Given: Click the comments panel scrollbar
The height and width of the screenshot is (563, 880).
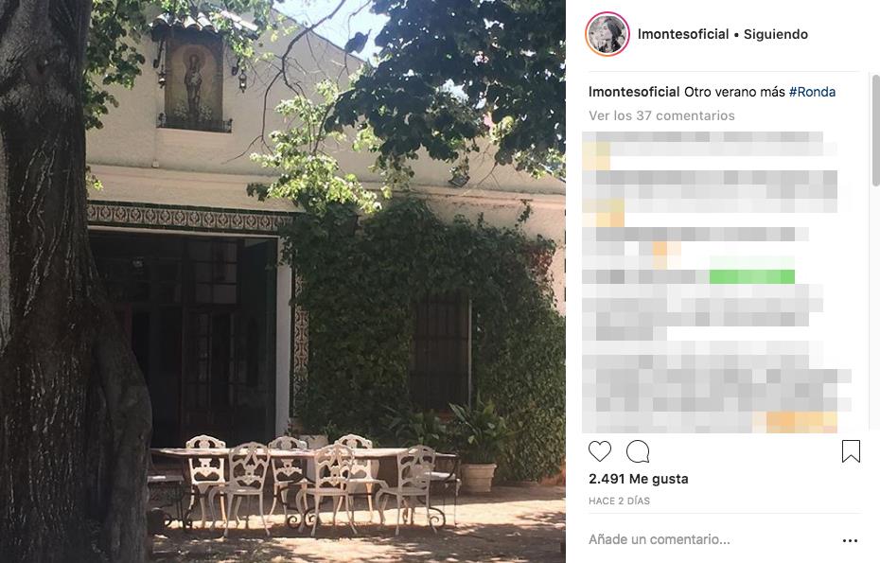Looking at the screenshot, I should pos(875,131).
